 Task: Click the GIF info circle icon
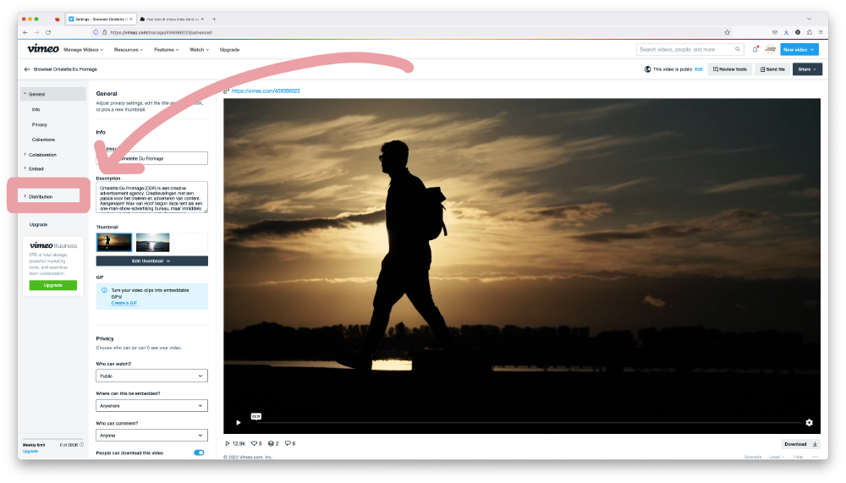tap(105, 290)
